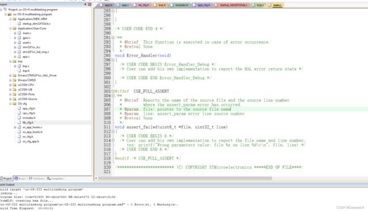Expand main.c dependencies in project tree
368x211 pixels.
coord(15,33)
